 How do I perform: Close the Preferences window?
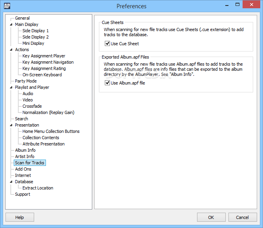click(252, 5)
